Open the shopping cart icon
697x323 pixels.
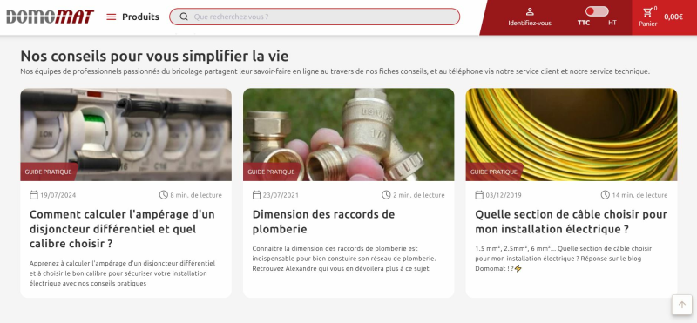coord(647,12)
